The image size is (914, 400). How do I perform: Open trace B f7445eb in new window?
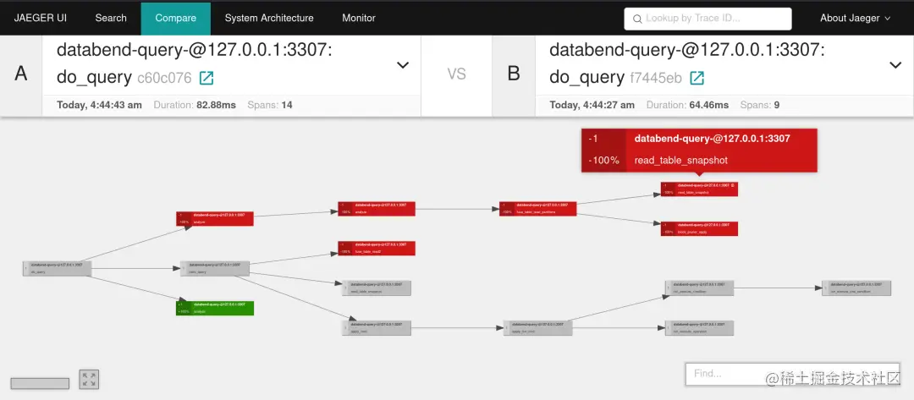pyautogui.click(x=697, y=78)
